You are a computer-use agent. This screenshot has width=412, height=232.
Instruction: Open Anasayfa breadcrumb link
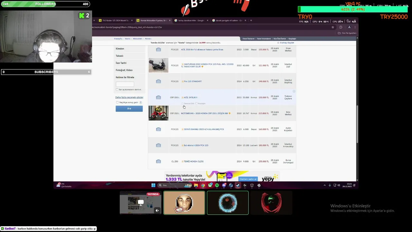pyautogui.click(x=118, y=39)
